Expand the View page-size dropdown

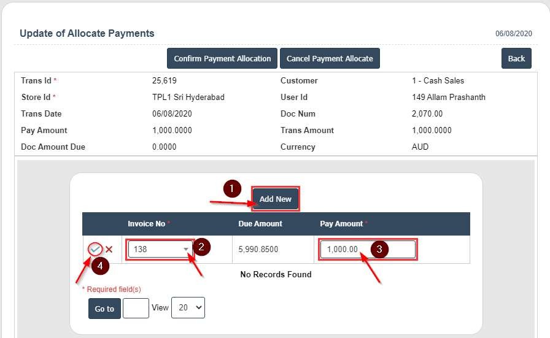point(188,308)
